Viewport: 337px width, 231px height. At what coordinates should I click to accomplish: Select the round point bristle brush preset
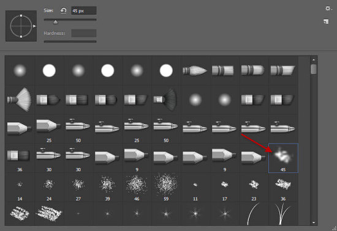pyautogui.click(x=195, y=70)
